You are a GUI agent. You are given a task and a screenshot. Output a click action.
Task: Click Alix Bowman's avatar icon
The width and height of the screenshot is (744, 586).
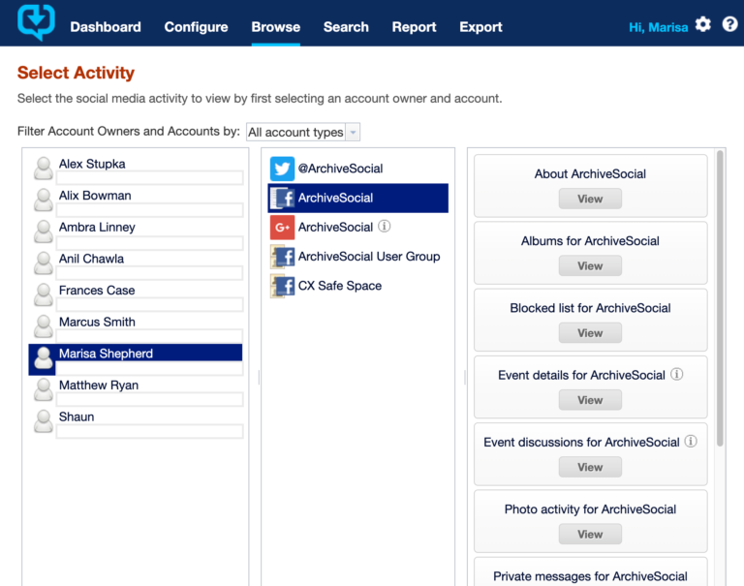[44, 200]
